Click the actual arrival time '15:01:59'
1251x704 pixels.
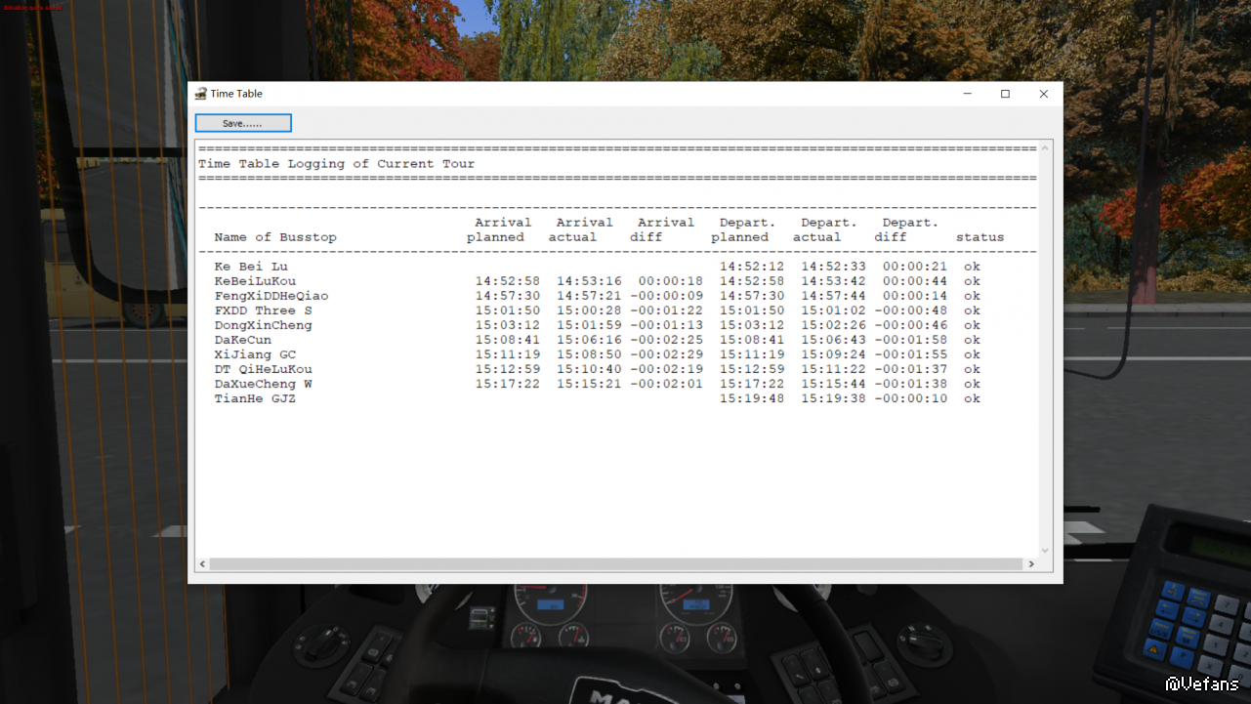[x=589, y=325]
